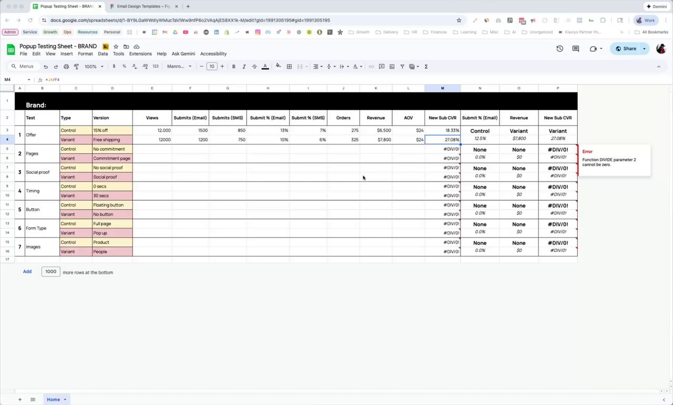Toggle bold formatting

(233, 67)
